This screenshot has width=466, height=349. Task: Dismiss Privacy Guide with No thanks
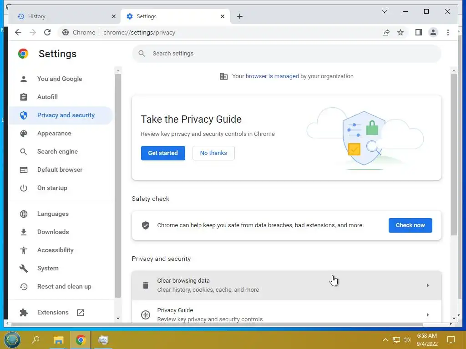[213, 153]
